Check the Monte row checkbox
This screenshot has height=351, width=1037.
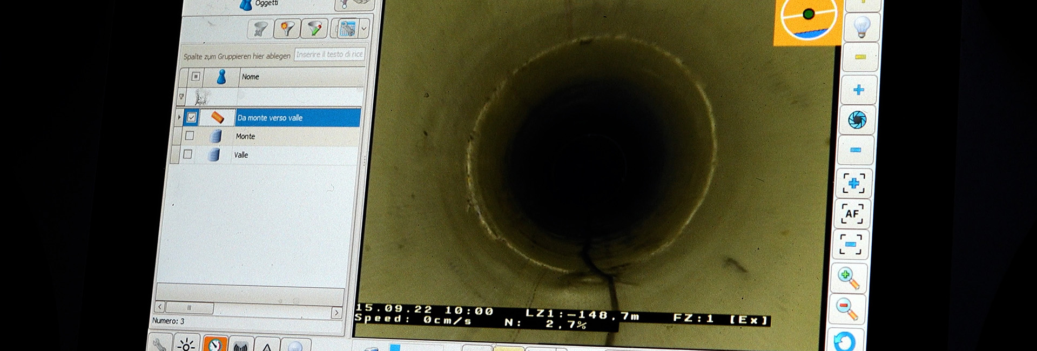[190, 136]
